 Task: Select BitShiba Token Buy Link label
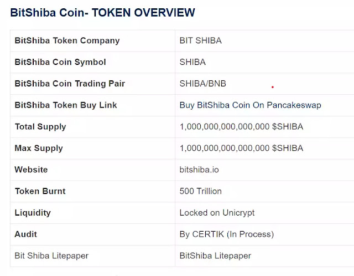66,105
